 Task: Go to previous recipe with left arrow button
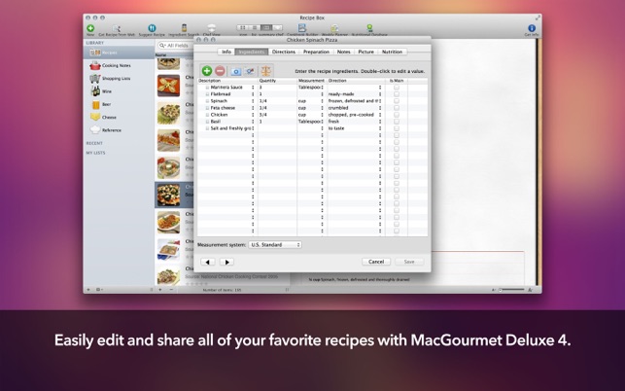point(208,263)
